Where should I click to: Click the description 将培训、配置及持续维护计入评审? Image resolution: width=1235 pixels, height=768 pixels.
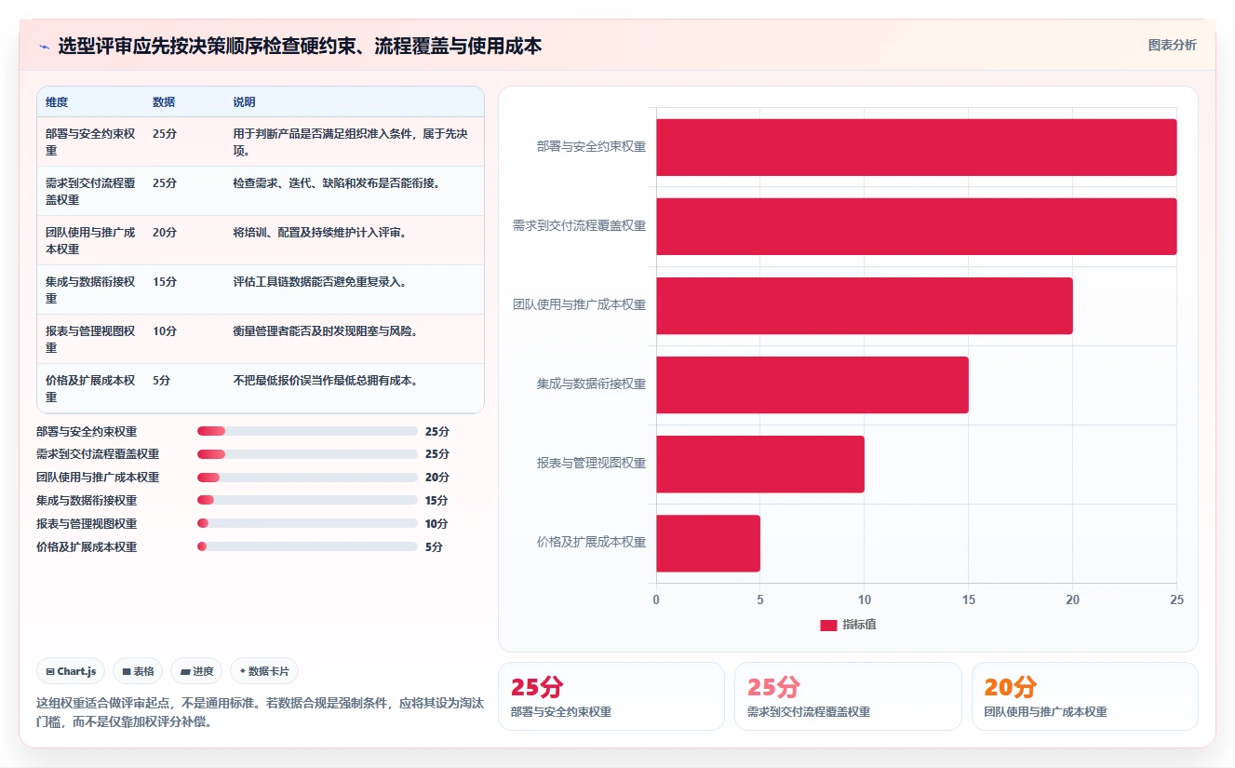click(319, 232)
